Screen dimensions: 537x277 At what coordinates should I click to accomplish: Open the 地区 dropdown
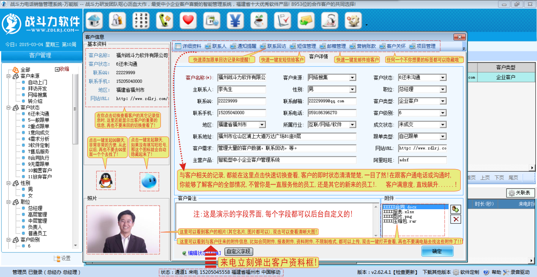click(x=262, y=125)
